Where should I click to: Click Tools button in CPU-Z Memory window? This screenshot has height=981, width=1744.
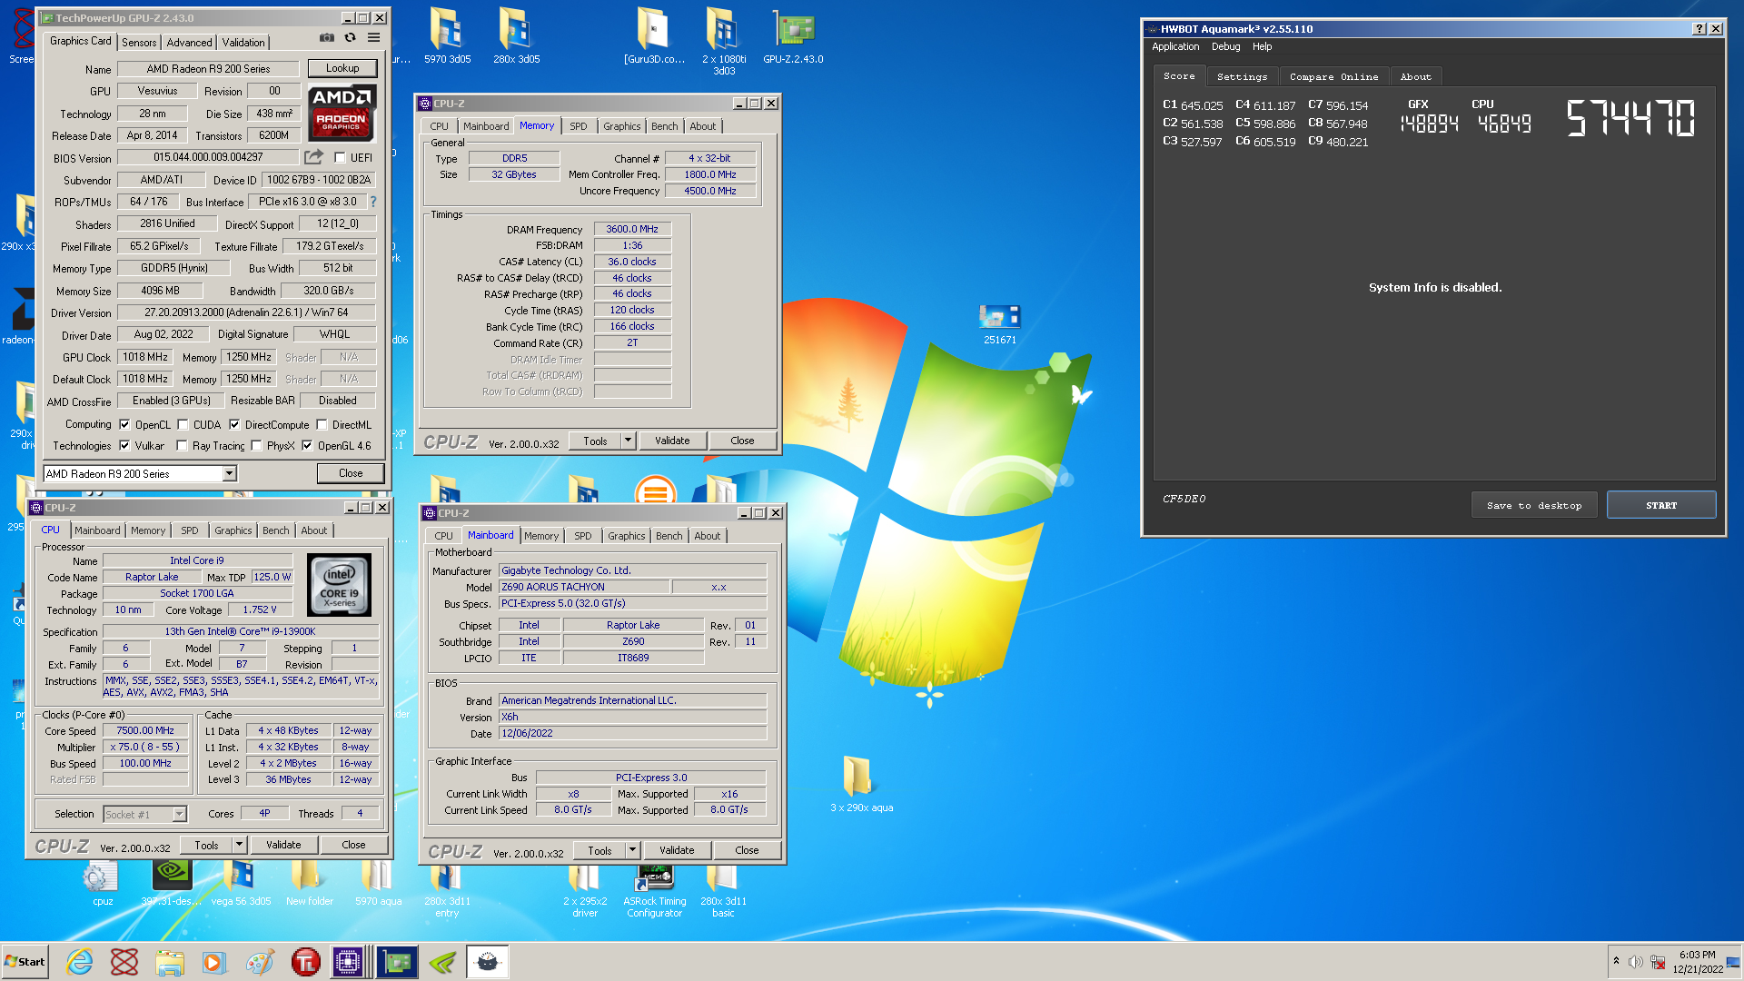coord(595,441)
